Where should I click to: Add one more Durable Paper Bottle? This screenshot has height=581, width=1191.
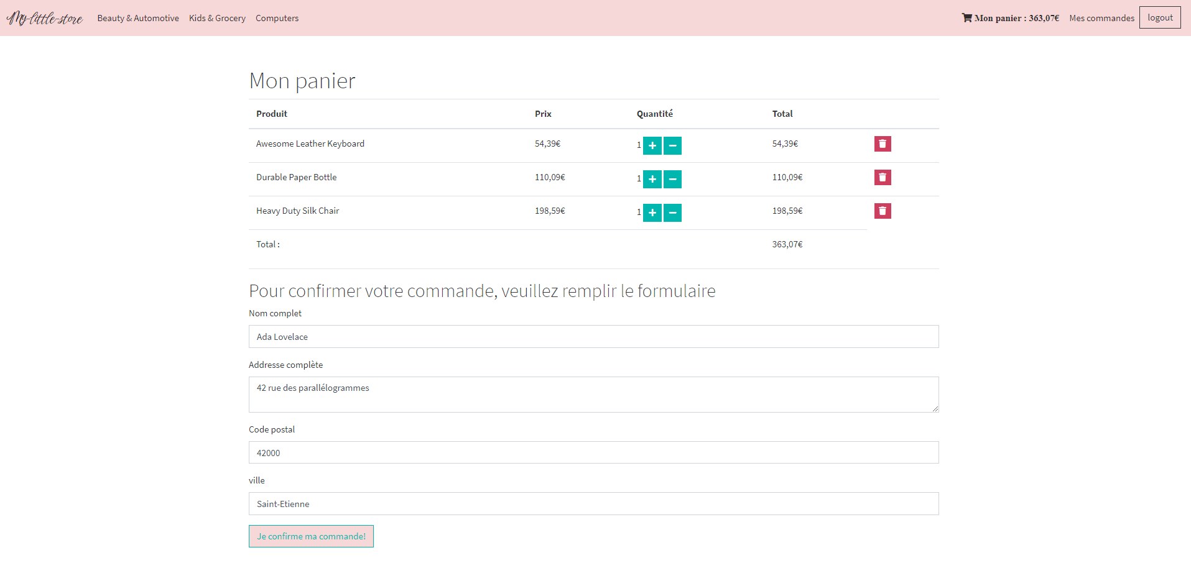point(652,179)
